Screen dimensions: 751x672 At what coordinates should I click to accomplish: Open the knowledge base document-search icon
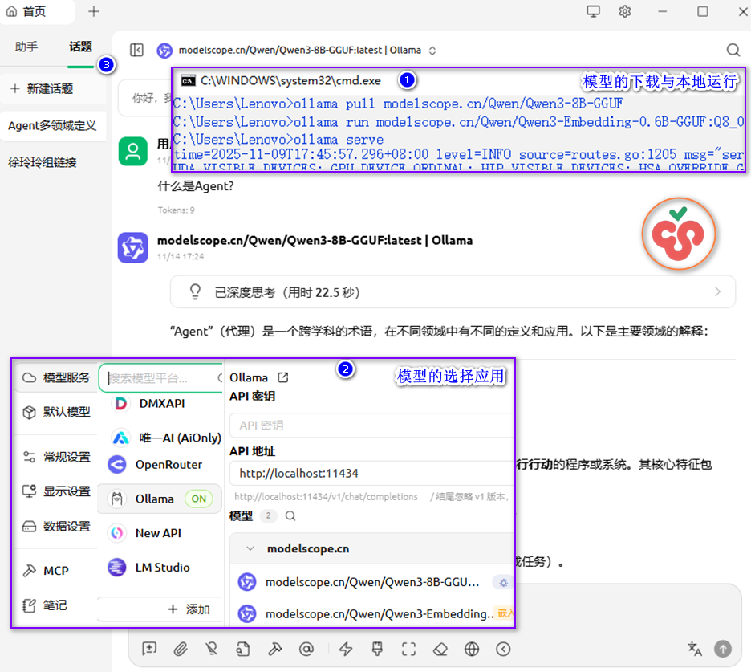pos(243,649)
